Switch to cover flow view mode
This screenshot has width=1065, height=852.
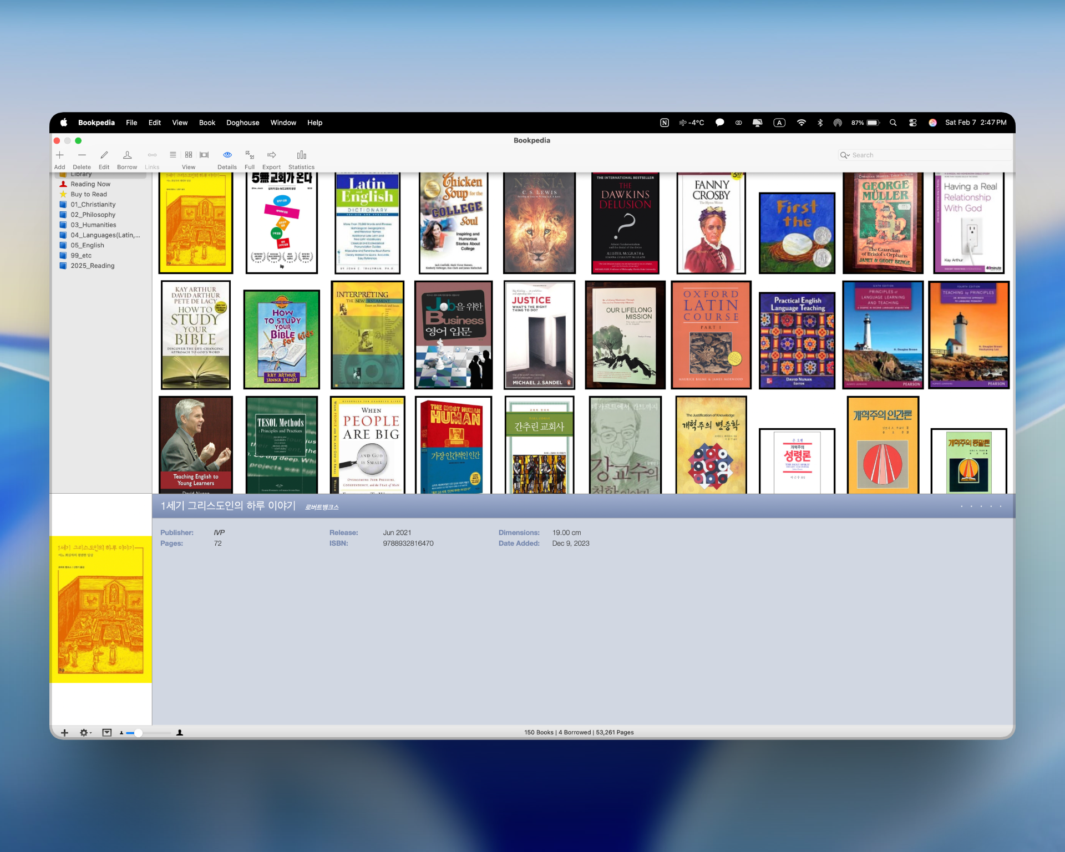point(204,155)
